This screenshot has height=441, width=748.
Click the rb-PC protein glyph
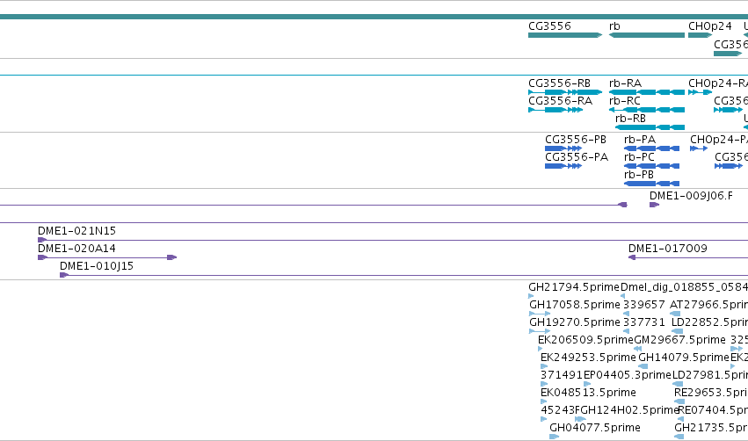pyautogui.click(x=651, y=166)
